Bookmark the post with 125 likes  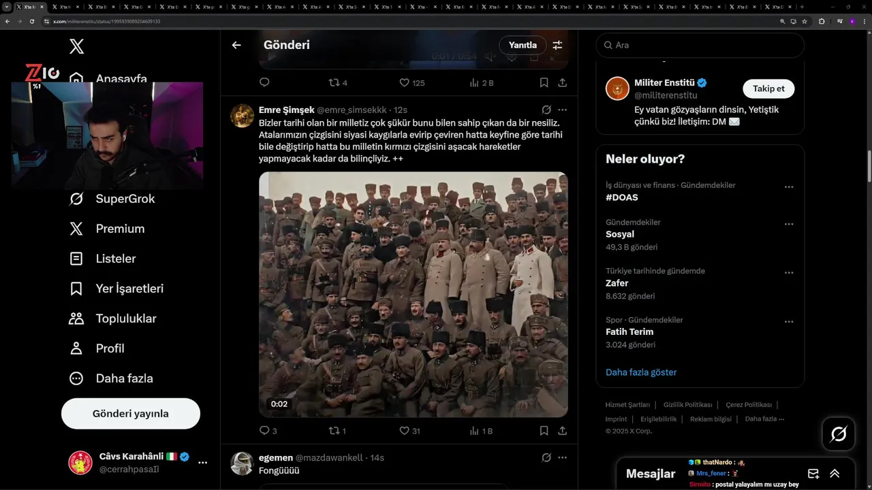tap(544, 82)
